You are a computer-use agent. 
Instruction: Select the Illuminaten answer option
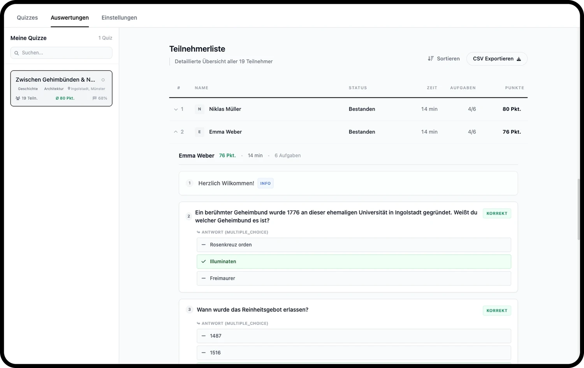(x=354, y=261)
